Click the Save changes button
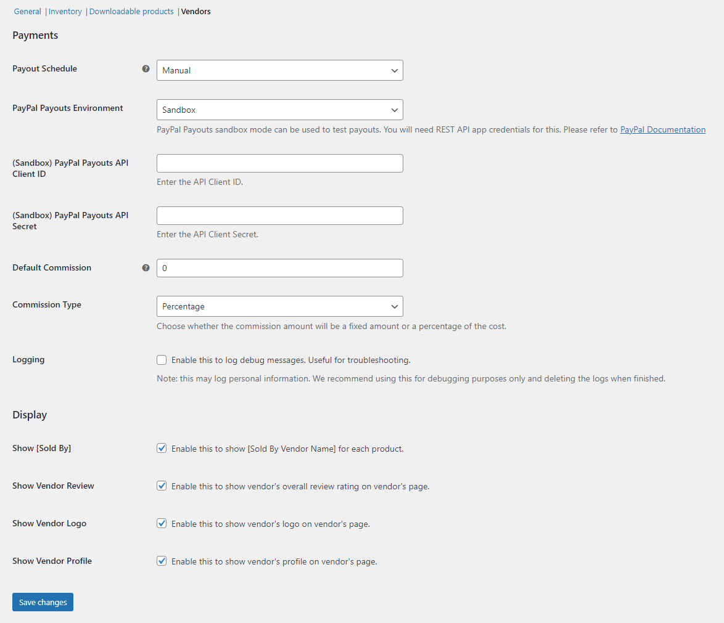The height and width of the screenshot is (623, 724). pyautogui.click(x=43, y=602)
